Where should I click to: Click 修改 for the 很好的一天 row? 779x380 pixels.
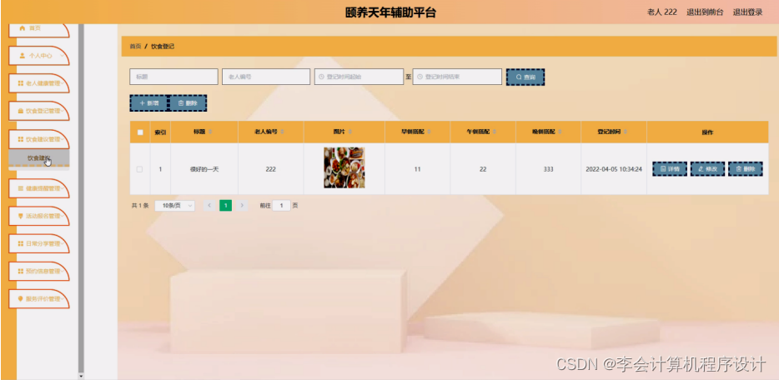[707, 169]
